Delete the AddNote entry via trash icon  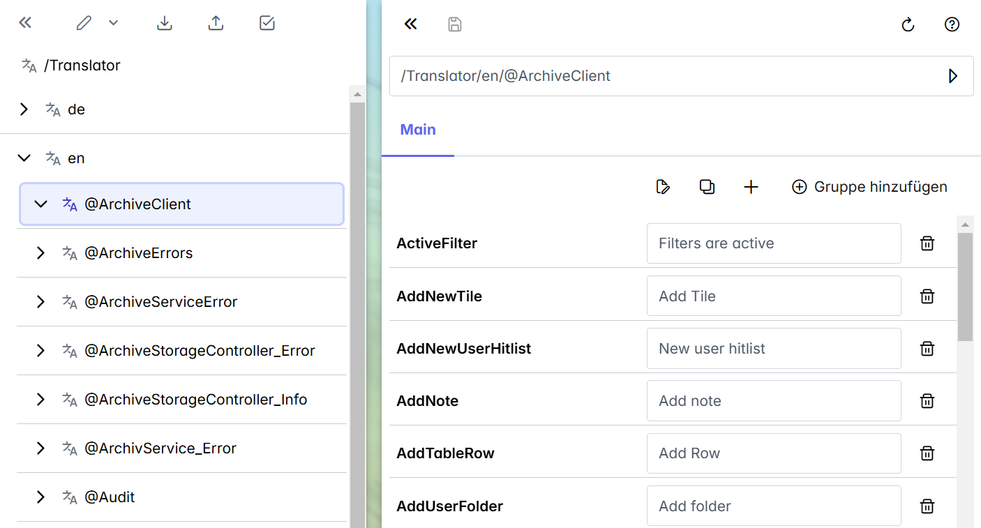pos(927,401)
